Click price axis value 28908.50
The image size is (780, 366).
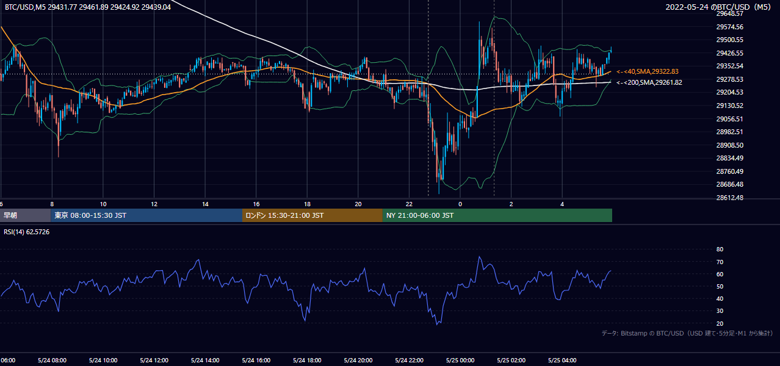click(x=729, y=145)
